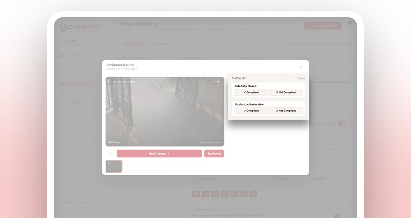
Task: Open Virtual Patrolling in the sidebar
Action: point(74,84)
